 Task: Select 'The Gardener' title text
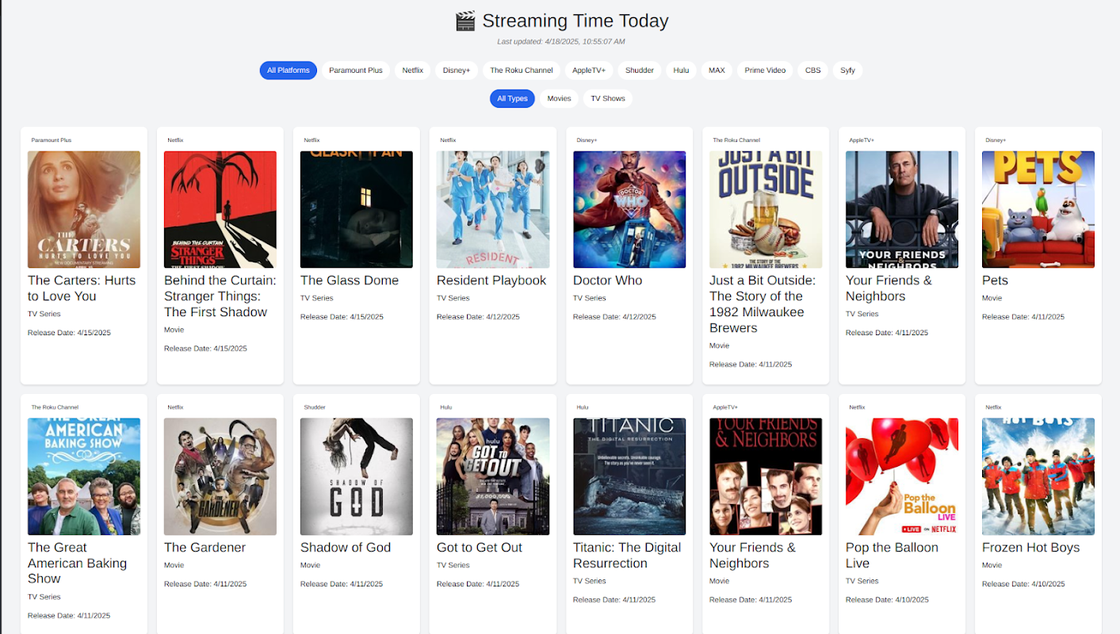click(205, 548)
